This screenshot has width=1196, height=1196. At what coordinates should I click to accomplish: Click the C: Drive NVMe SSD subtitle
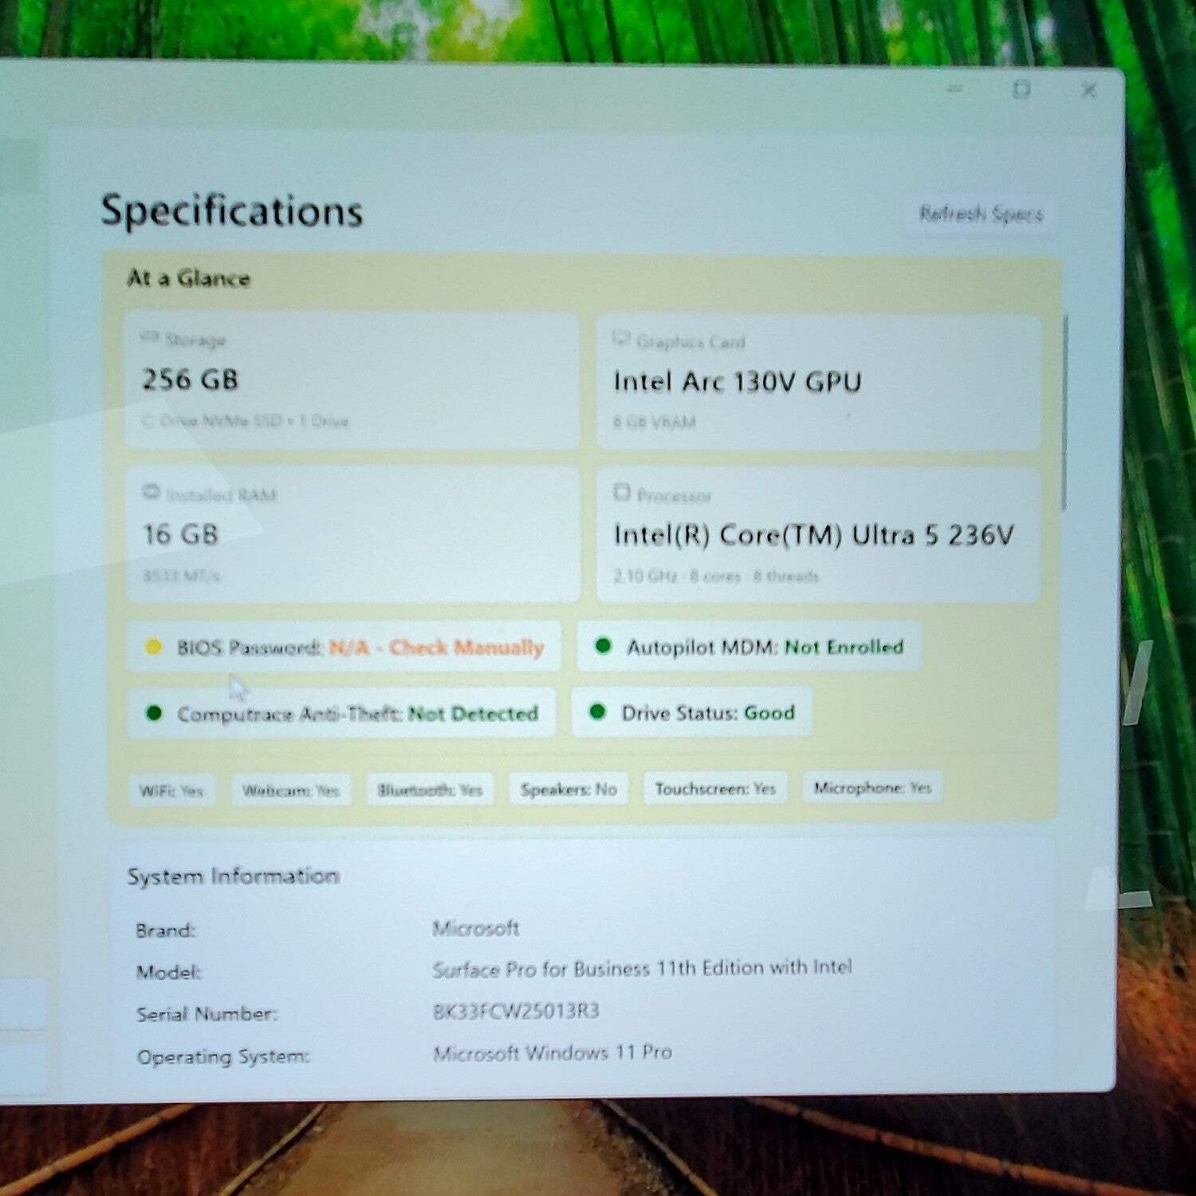coord(246,421)
